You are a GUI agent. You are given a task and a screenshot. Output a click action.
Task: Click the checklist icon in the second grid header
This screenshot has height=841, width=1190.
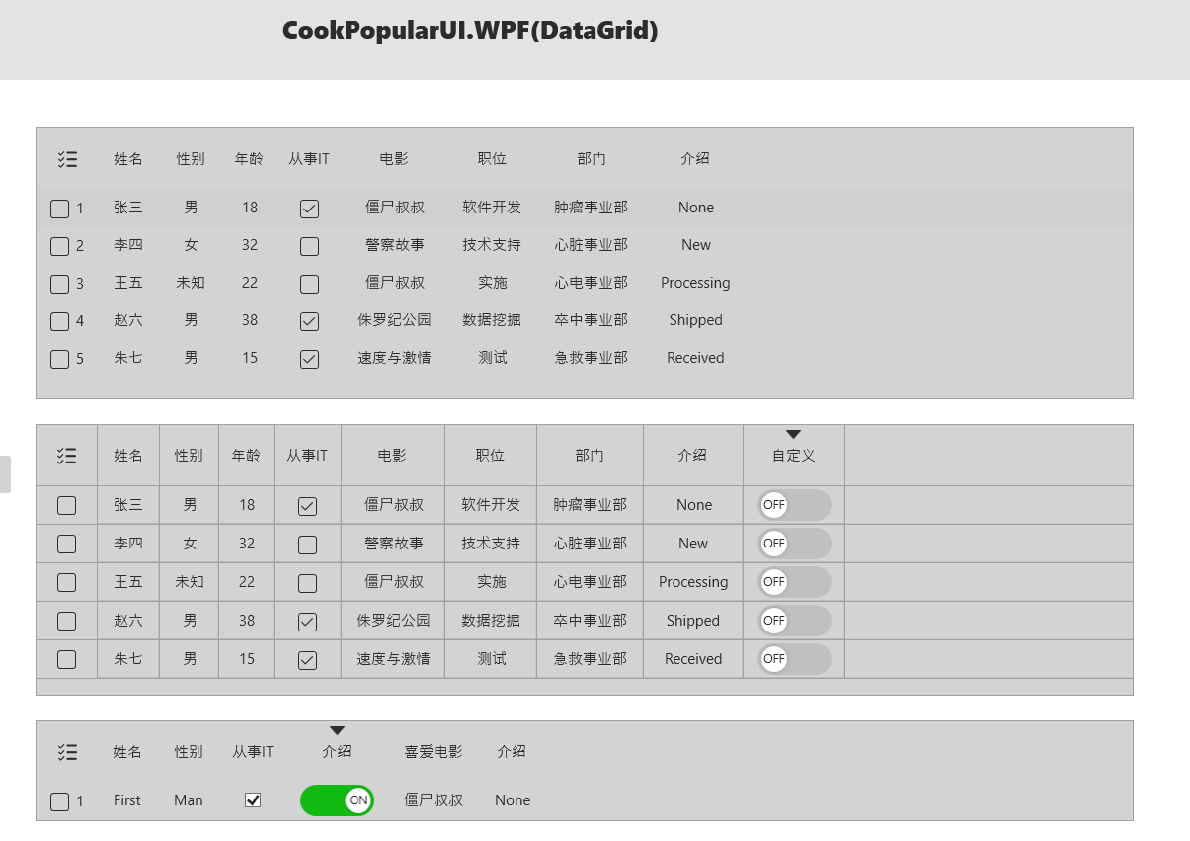[x=67, y=456]
